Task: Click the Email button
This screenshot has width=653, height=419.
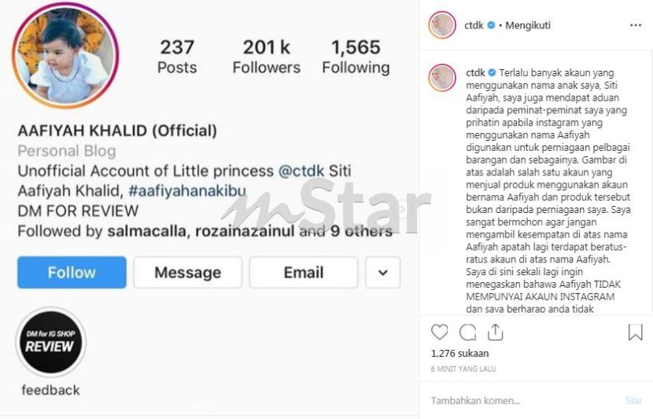Action: pyautogui.click(x=303, y=273)
